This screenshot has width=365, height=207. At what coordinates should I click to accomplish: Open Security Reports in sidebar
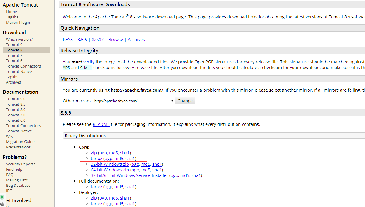tap(20, 164)
